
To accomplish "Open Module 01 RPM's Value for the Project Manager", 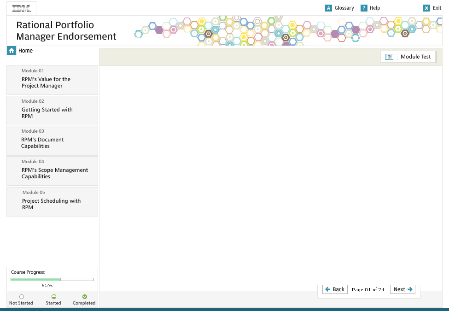I will (x=52, y=80).
